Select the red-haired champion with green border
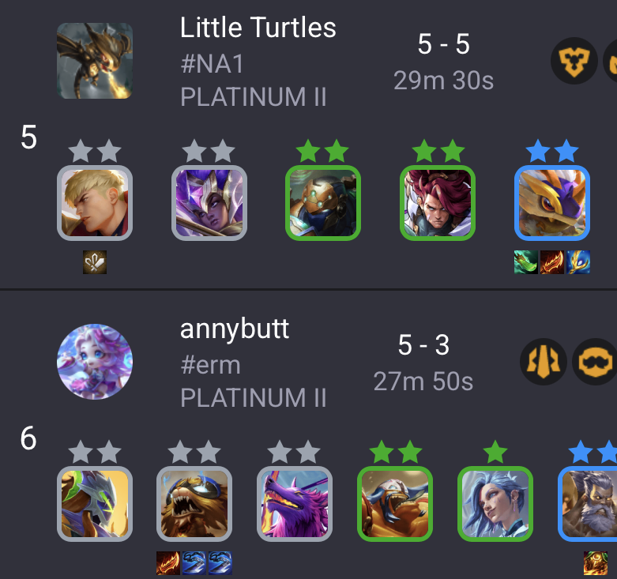The height and width of the screenshot is (579, 617). 438,202
